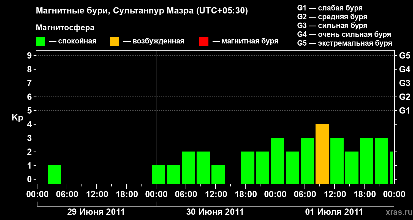This screenshot has width=413, height=220.
Task: Click the 'G1' right axis label
Action: (x=404, y=111)
